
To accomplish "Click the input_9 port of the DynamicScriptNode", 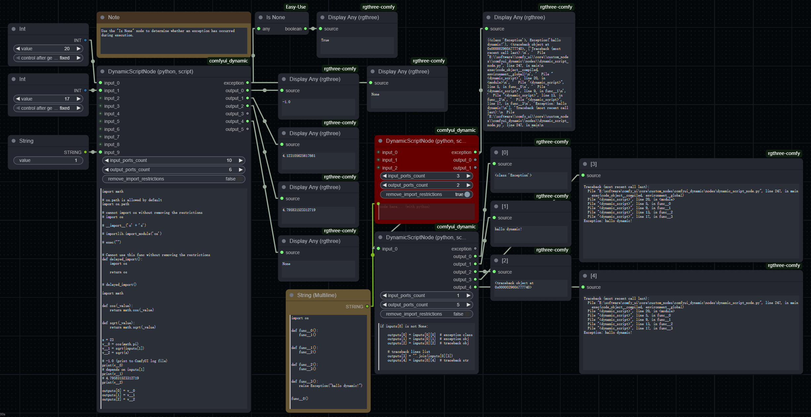I will click(101, 152).
